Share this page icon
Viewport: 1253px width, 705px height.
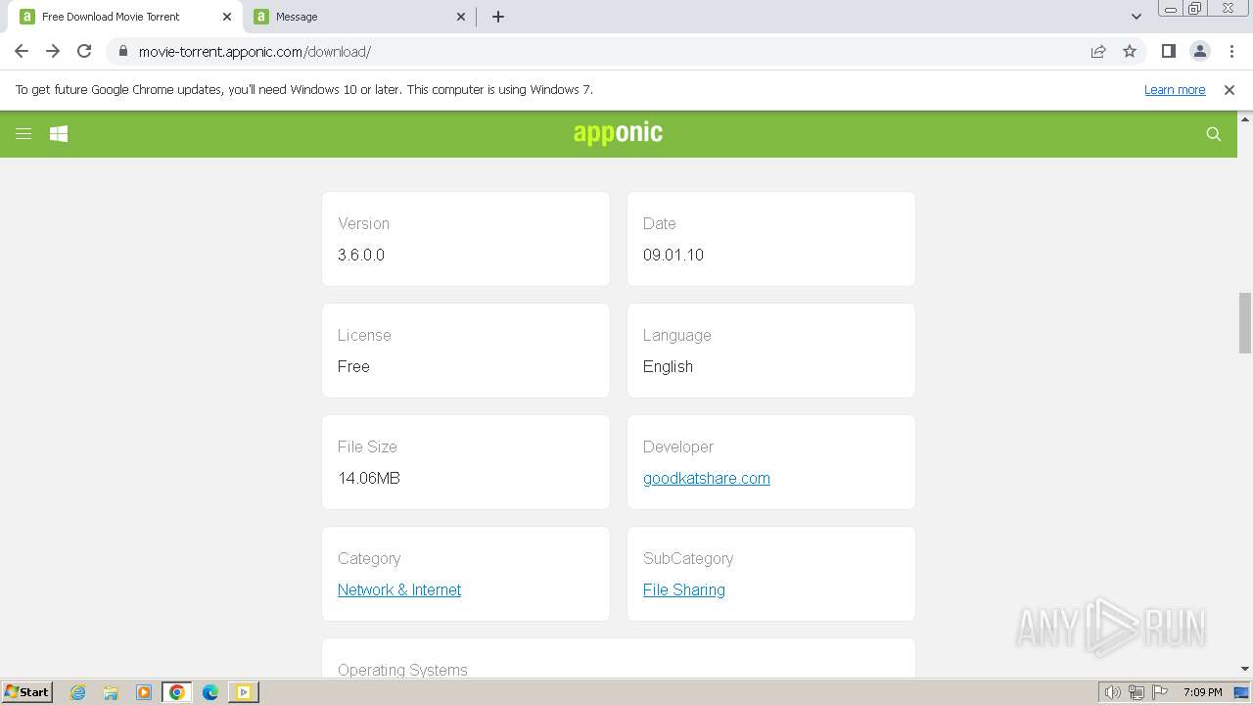pyautogui.click(x=1098, y=51)
